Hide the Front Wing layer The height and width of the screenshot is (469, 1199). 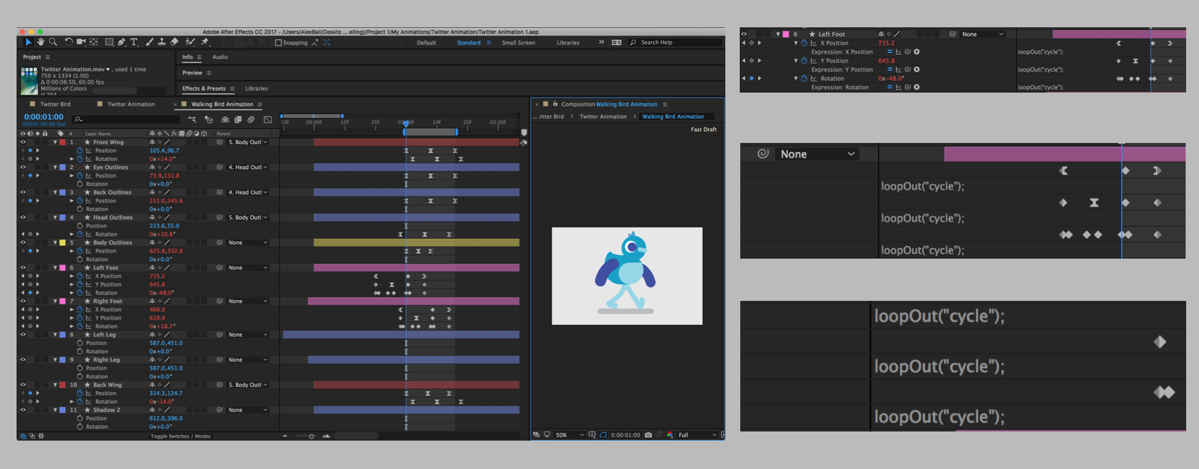click(x=23, y=142)
